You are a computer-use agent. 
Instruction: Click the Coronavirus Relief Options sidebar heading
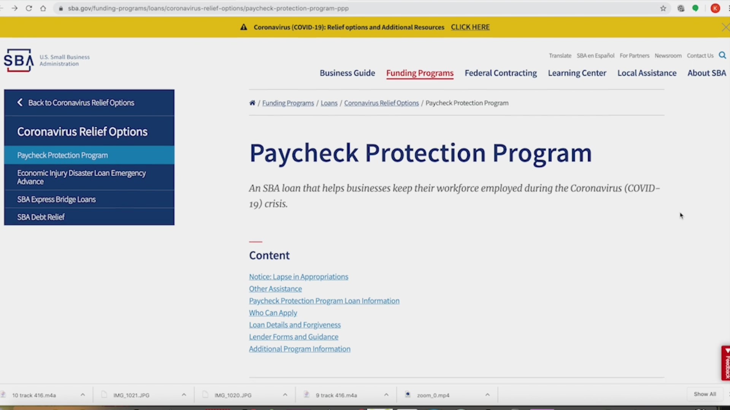[82, 132]
